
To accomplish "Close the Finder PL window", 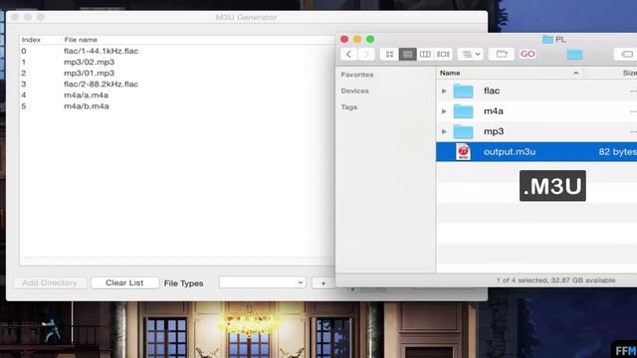I will point(344,40).
